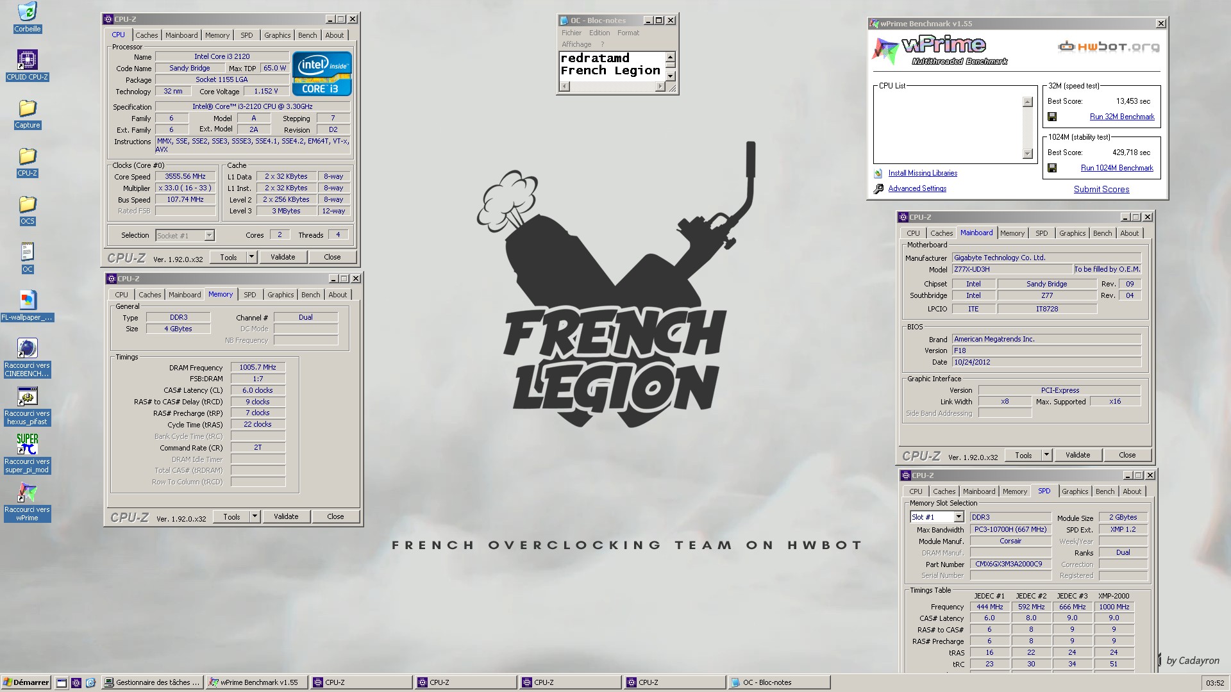Click Submit Scores link

tap(1101, 189)
